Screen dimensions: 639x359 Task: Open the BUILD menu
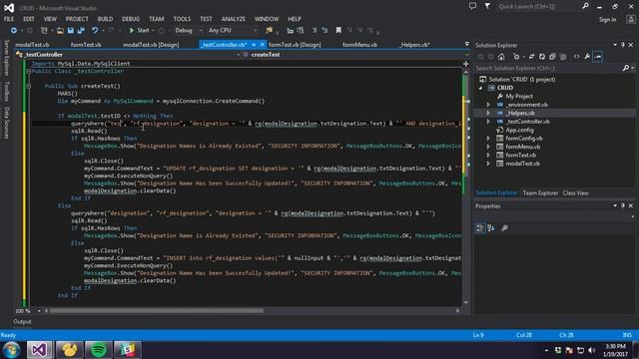point(105,19)
